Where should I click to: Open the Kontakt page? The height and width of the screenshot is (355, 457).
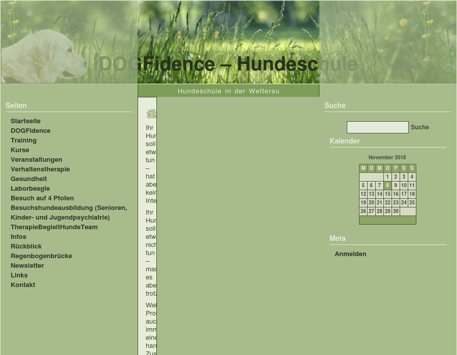[x=23, y=285]
